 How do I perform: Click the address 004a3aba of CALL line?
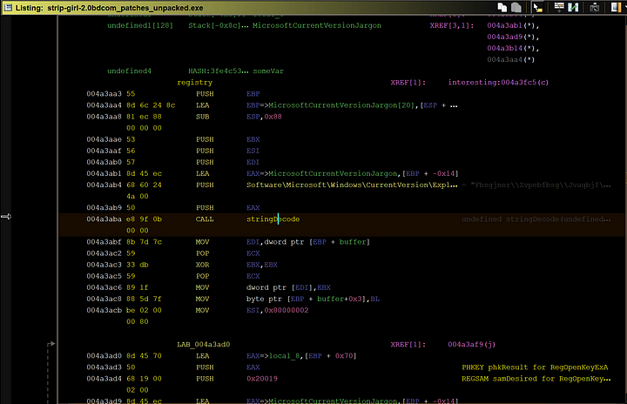pos(104,219)
